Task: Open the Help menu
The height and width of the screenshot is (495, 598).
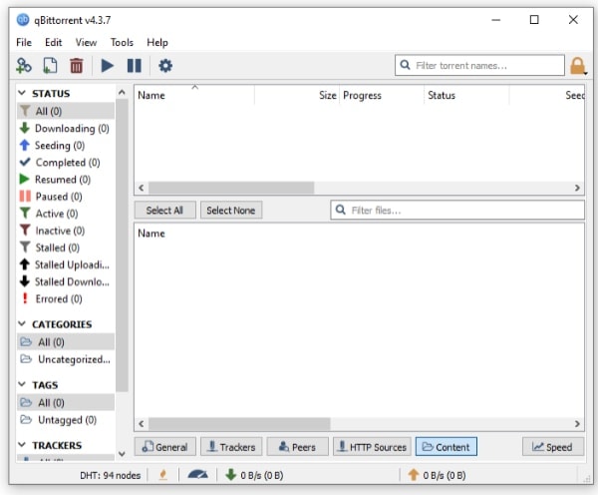Action: [x=157, y=42]
